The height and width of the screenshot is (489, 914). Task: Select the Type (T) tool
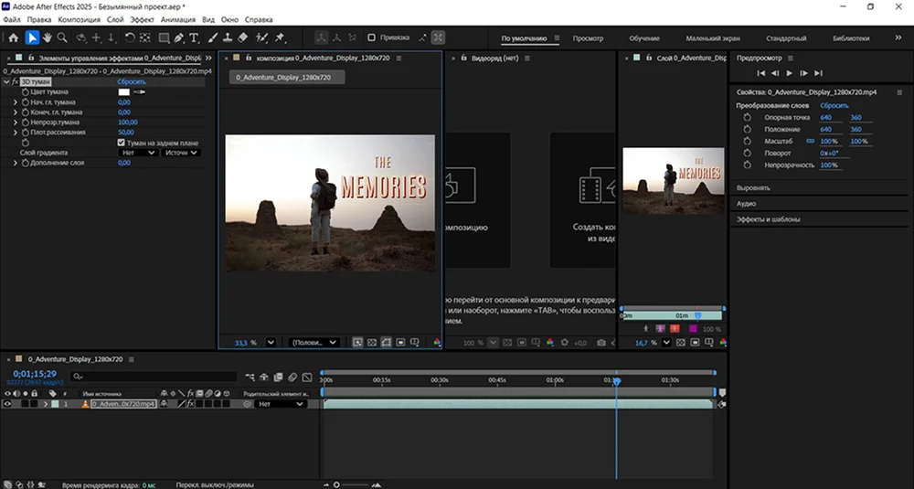(194, 37)
